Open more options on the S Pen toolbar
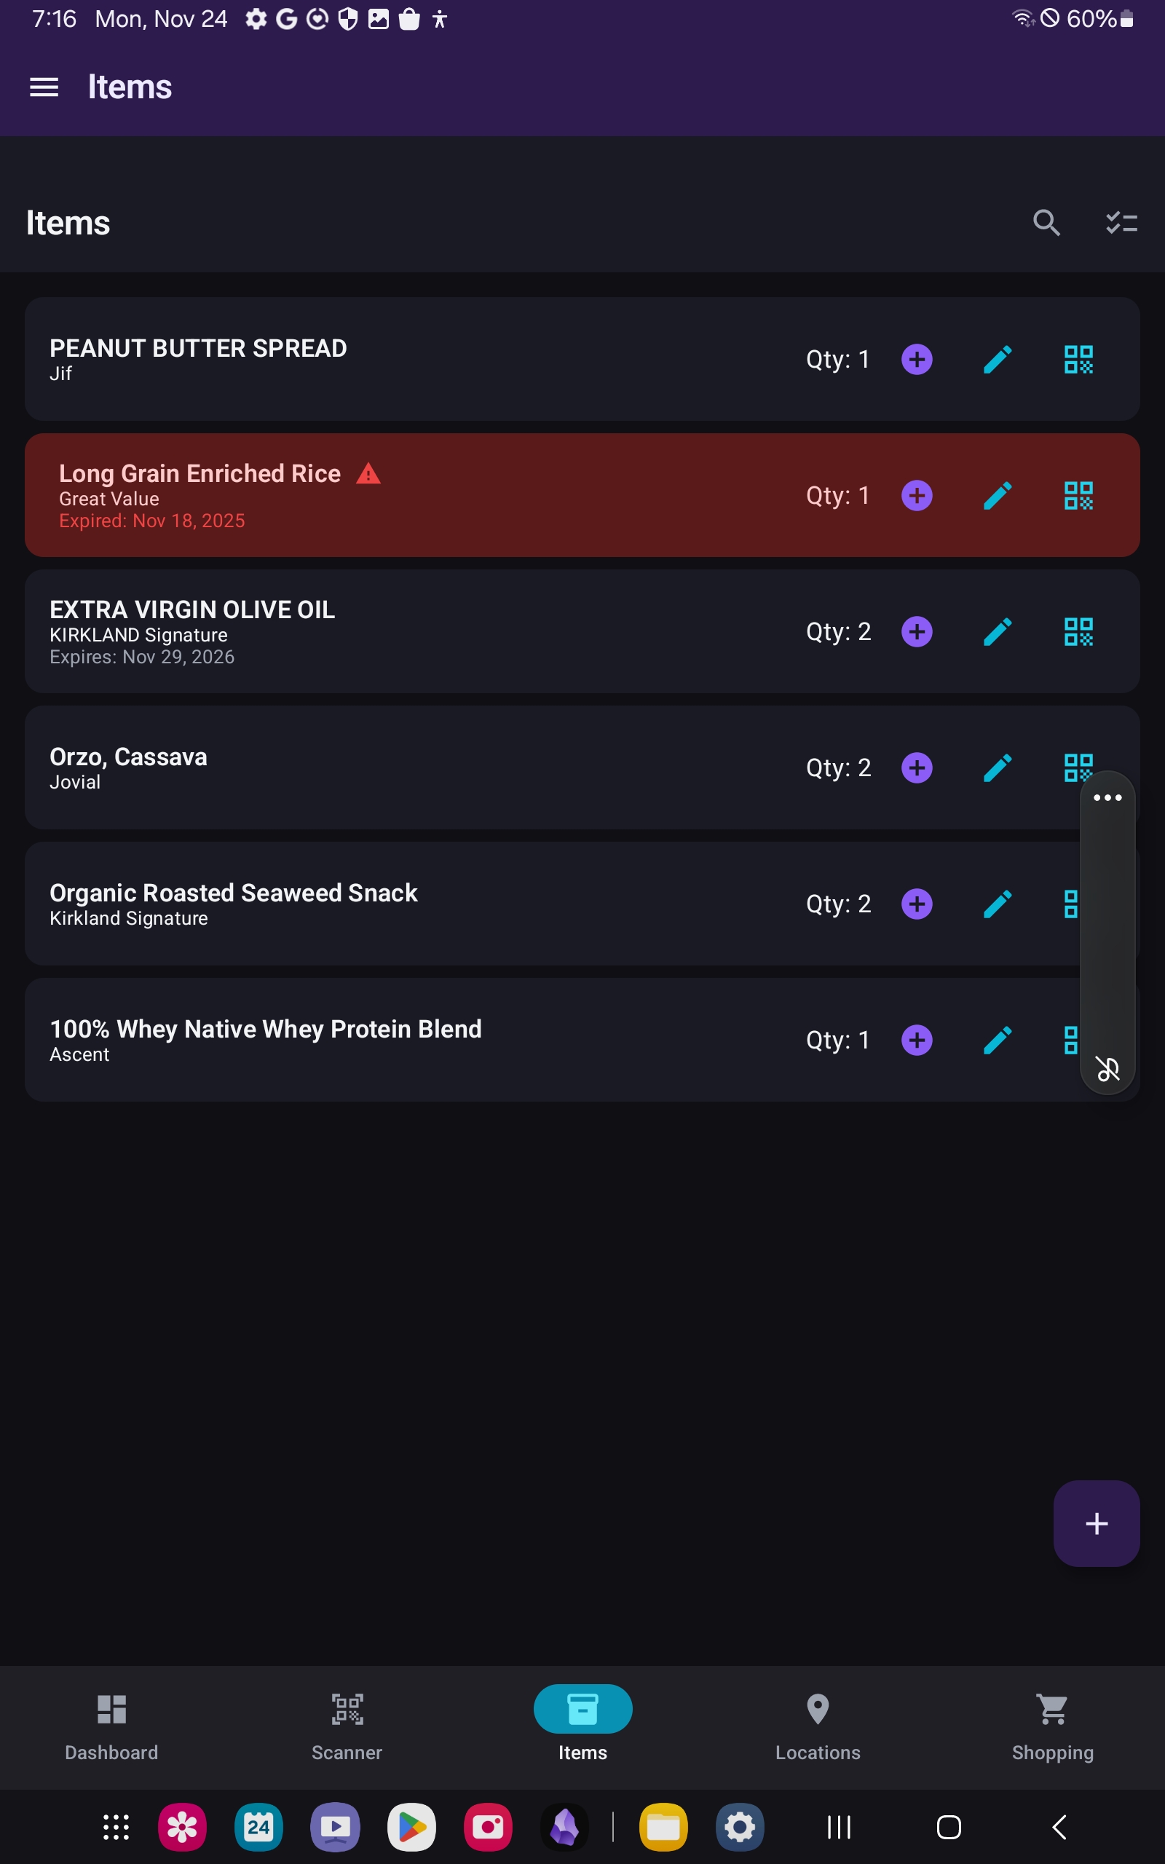This screenshot has height=1864, width=1165. tap(1108, 798)
